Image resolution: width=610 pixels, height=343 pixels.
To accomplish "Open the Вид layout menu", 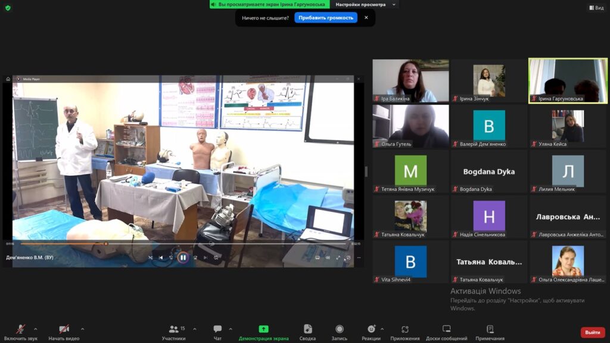I will pyautogui.click(x=596, y=8).
